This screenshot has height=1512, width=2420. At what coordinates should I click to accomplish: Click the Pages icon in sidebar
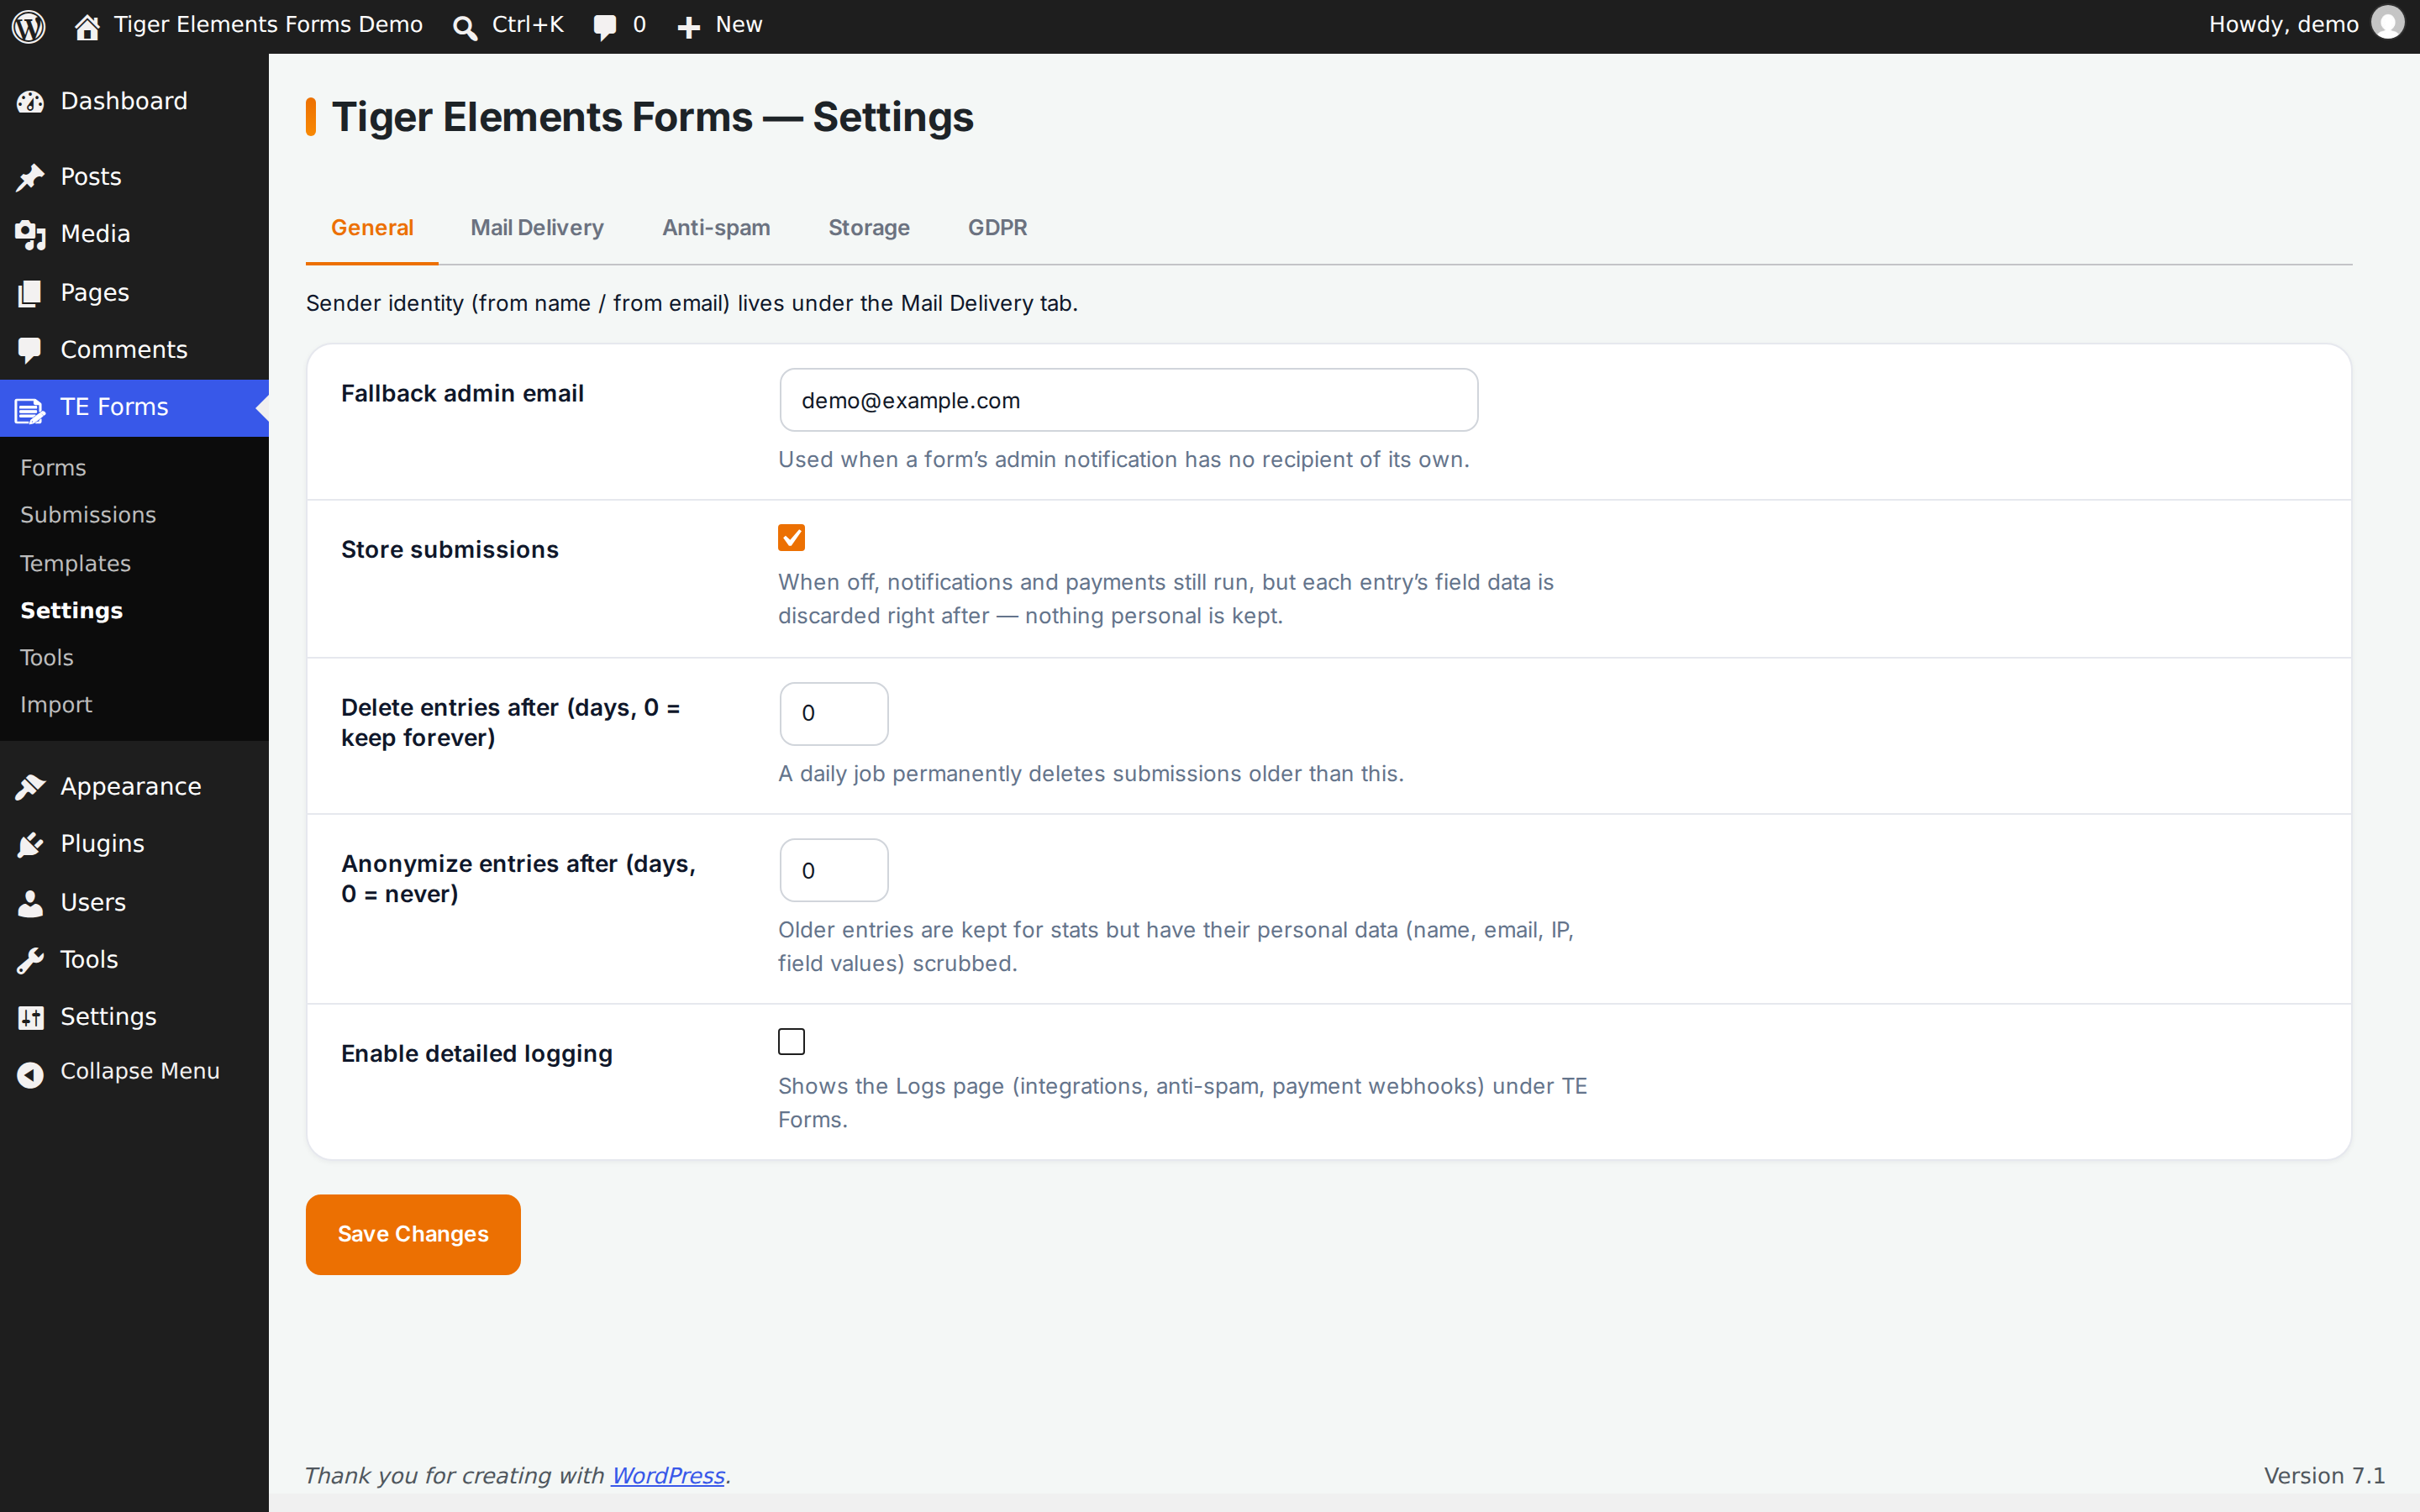[x=31, y=293]
